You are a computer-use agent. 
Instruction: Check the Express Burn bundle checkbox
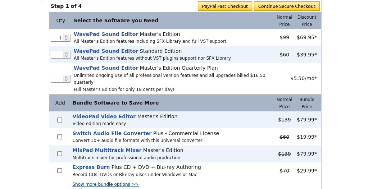pyautogui.click(x=60, y=171)
